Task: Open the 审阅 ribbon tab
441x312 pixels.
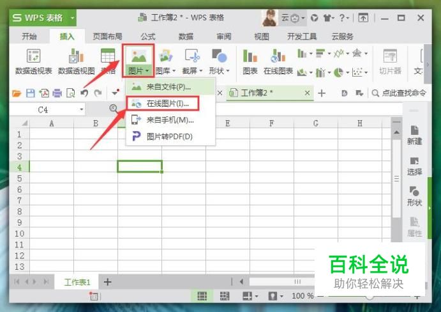Action: coord(224,36)
